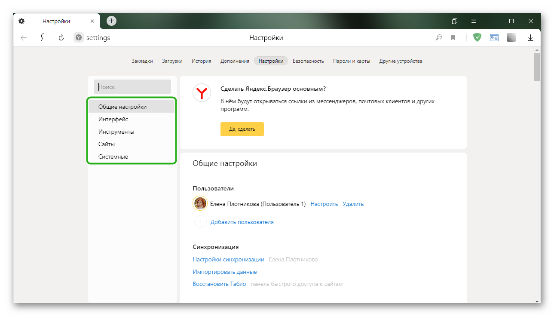Click the vertical scrollbar thumb
This screenshot has height=316, width=554.
click(537, 67)
